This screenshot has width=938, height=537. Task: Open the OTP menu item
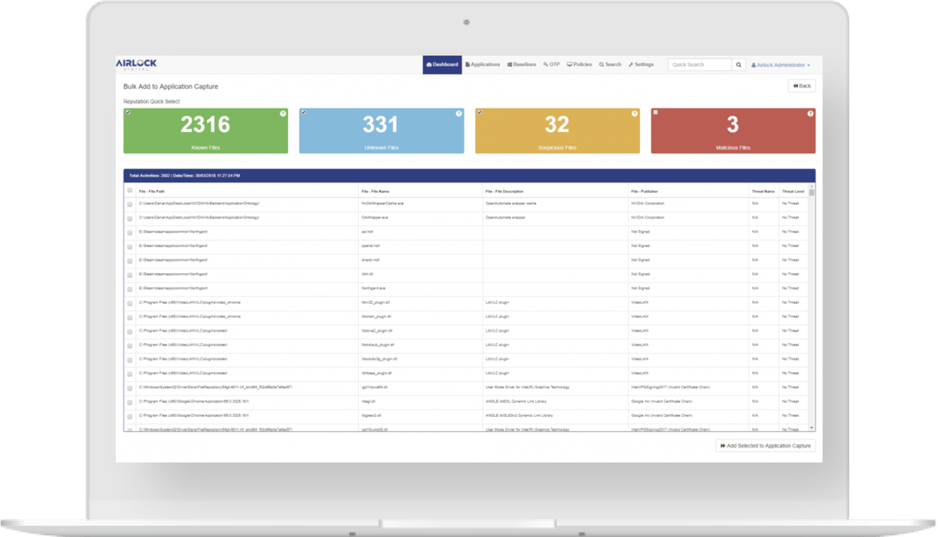coord(551,65)
